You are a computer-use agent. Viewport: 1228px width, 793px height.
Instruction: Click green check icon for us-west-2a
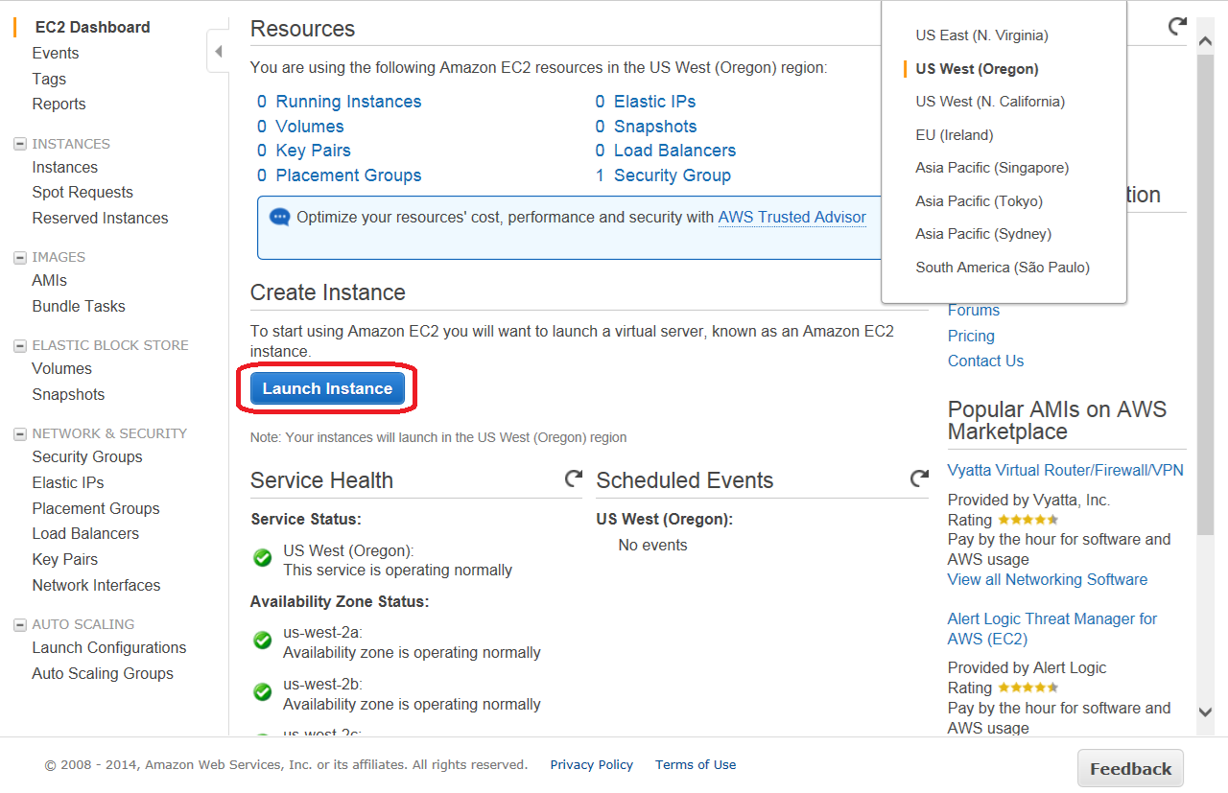click(262, 641)
